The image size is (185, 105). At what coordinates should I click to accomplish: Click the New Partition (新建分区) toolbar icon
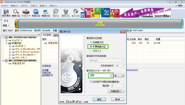(46, 13)
